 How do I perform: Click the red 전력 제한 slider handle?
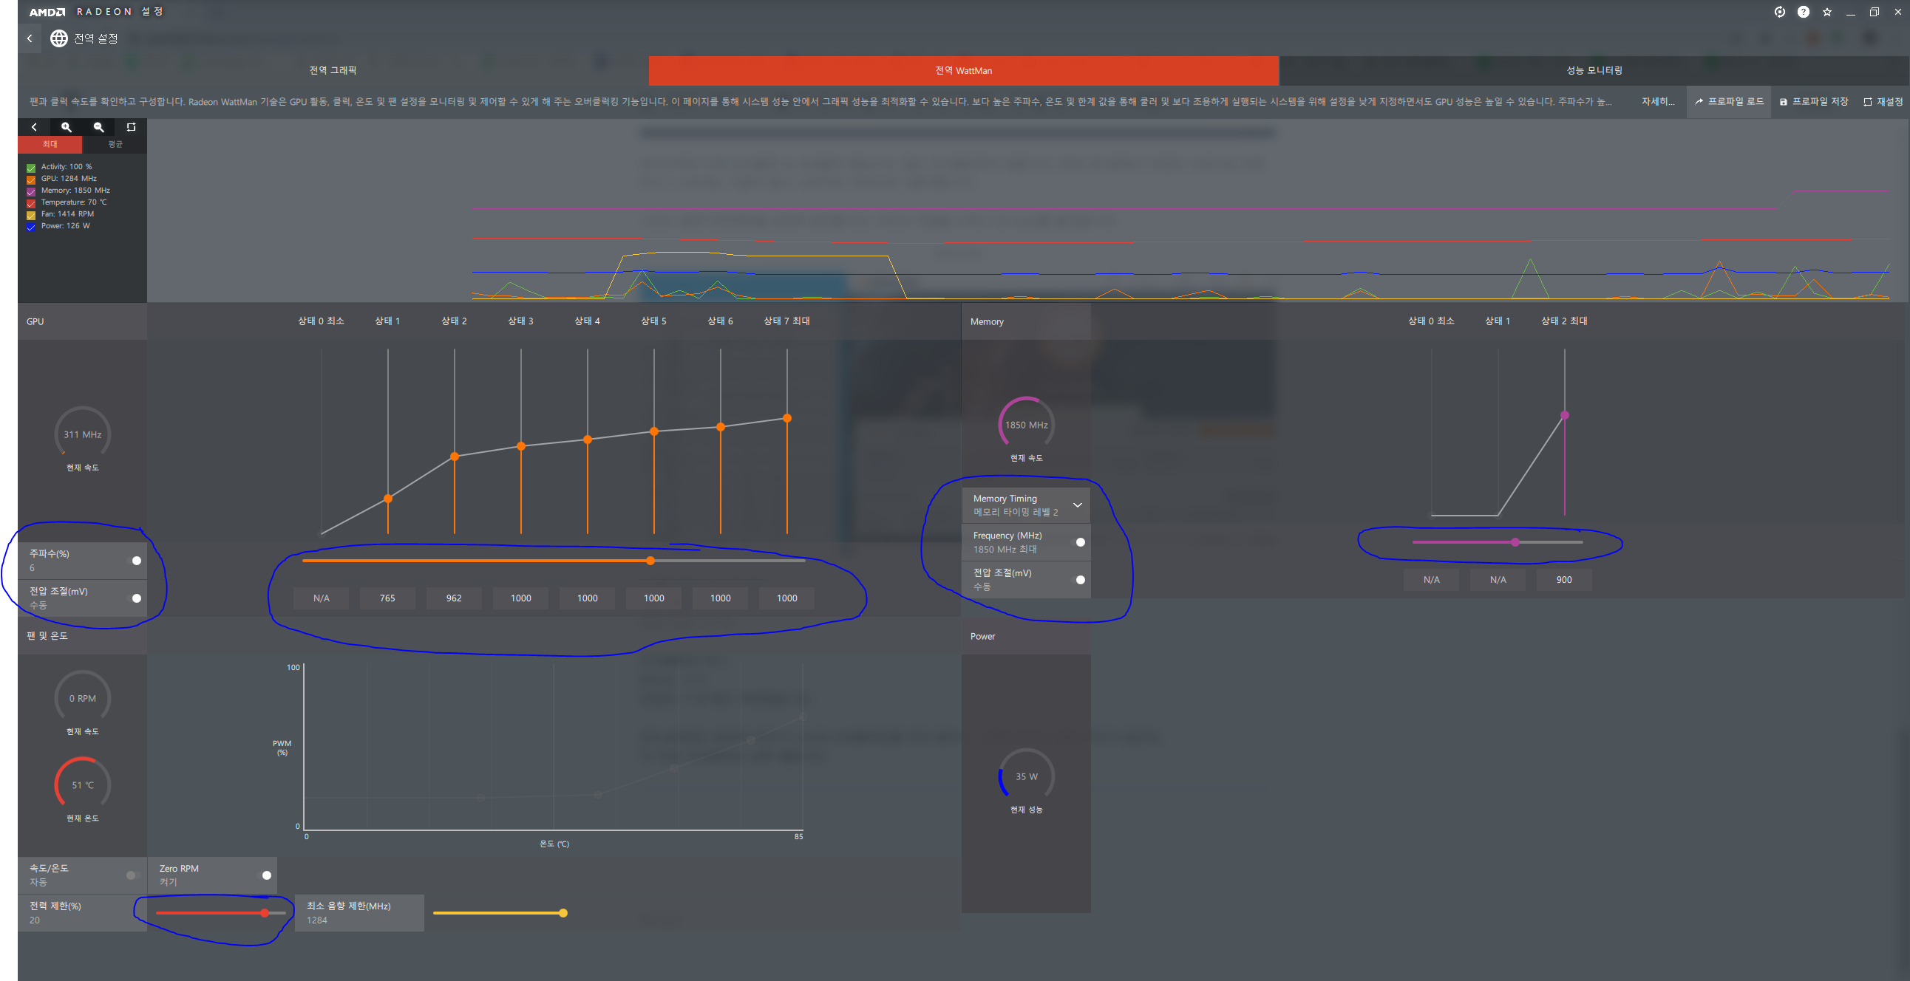(265, 913)
